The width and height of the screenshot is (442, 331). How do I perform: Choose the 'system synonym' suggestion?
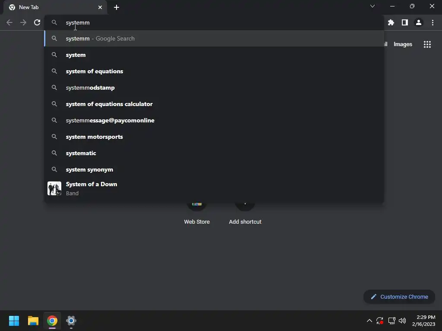point(214,169)
